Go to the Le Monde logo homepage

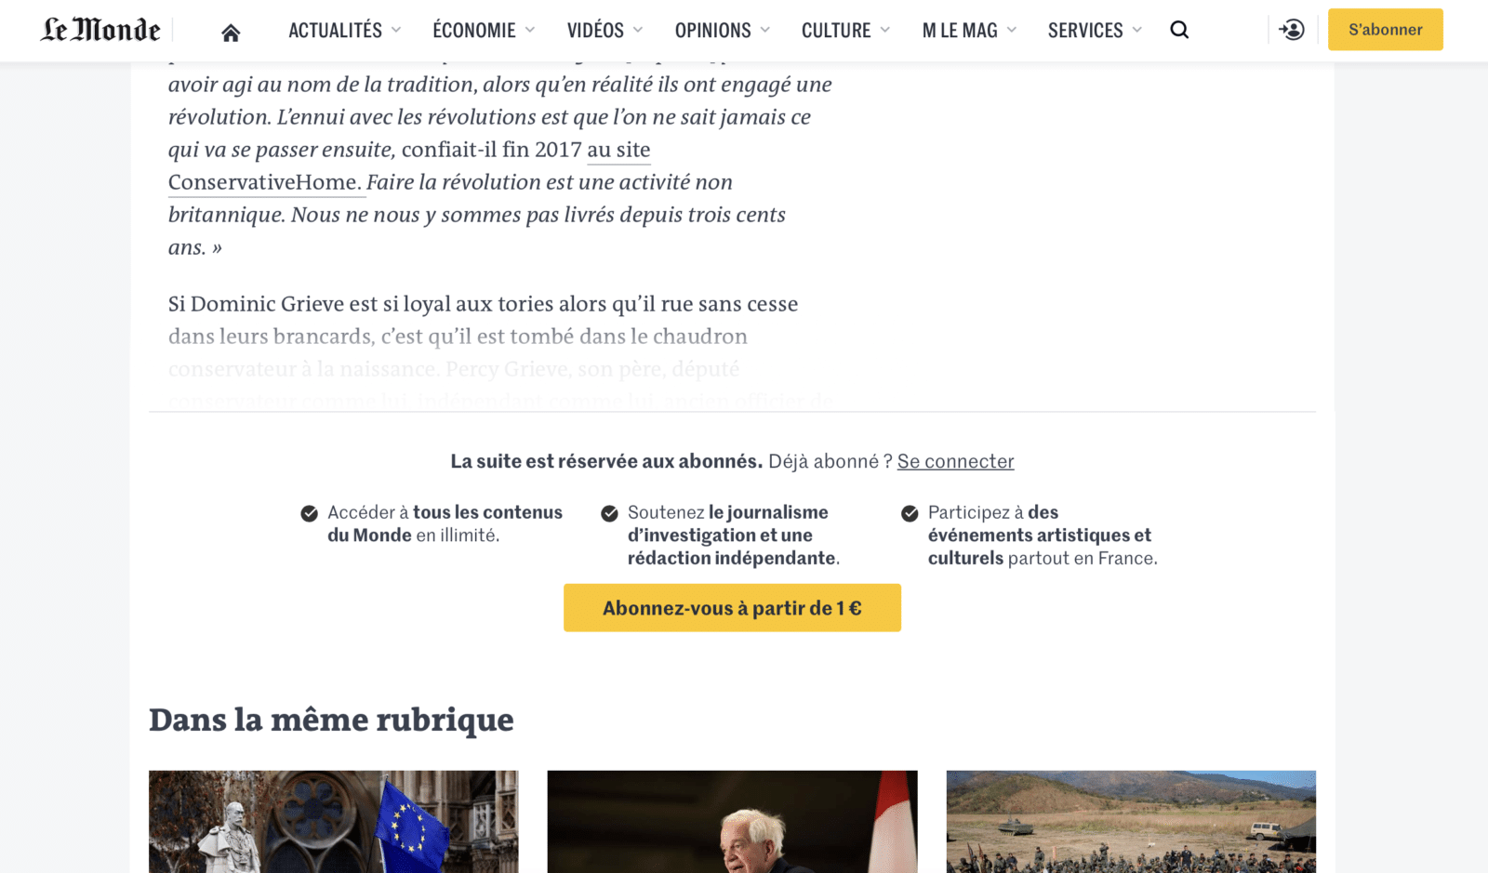100,30
